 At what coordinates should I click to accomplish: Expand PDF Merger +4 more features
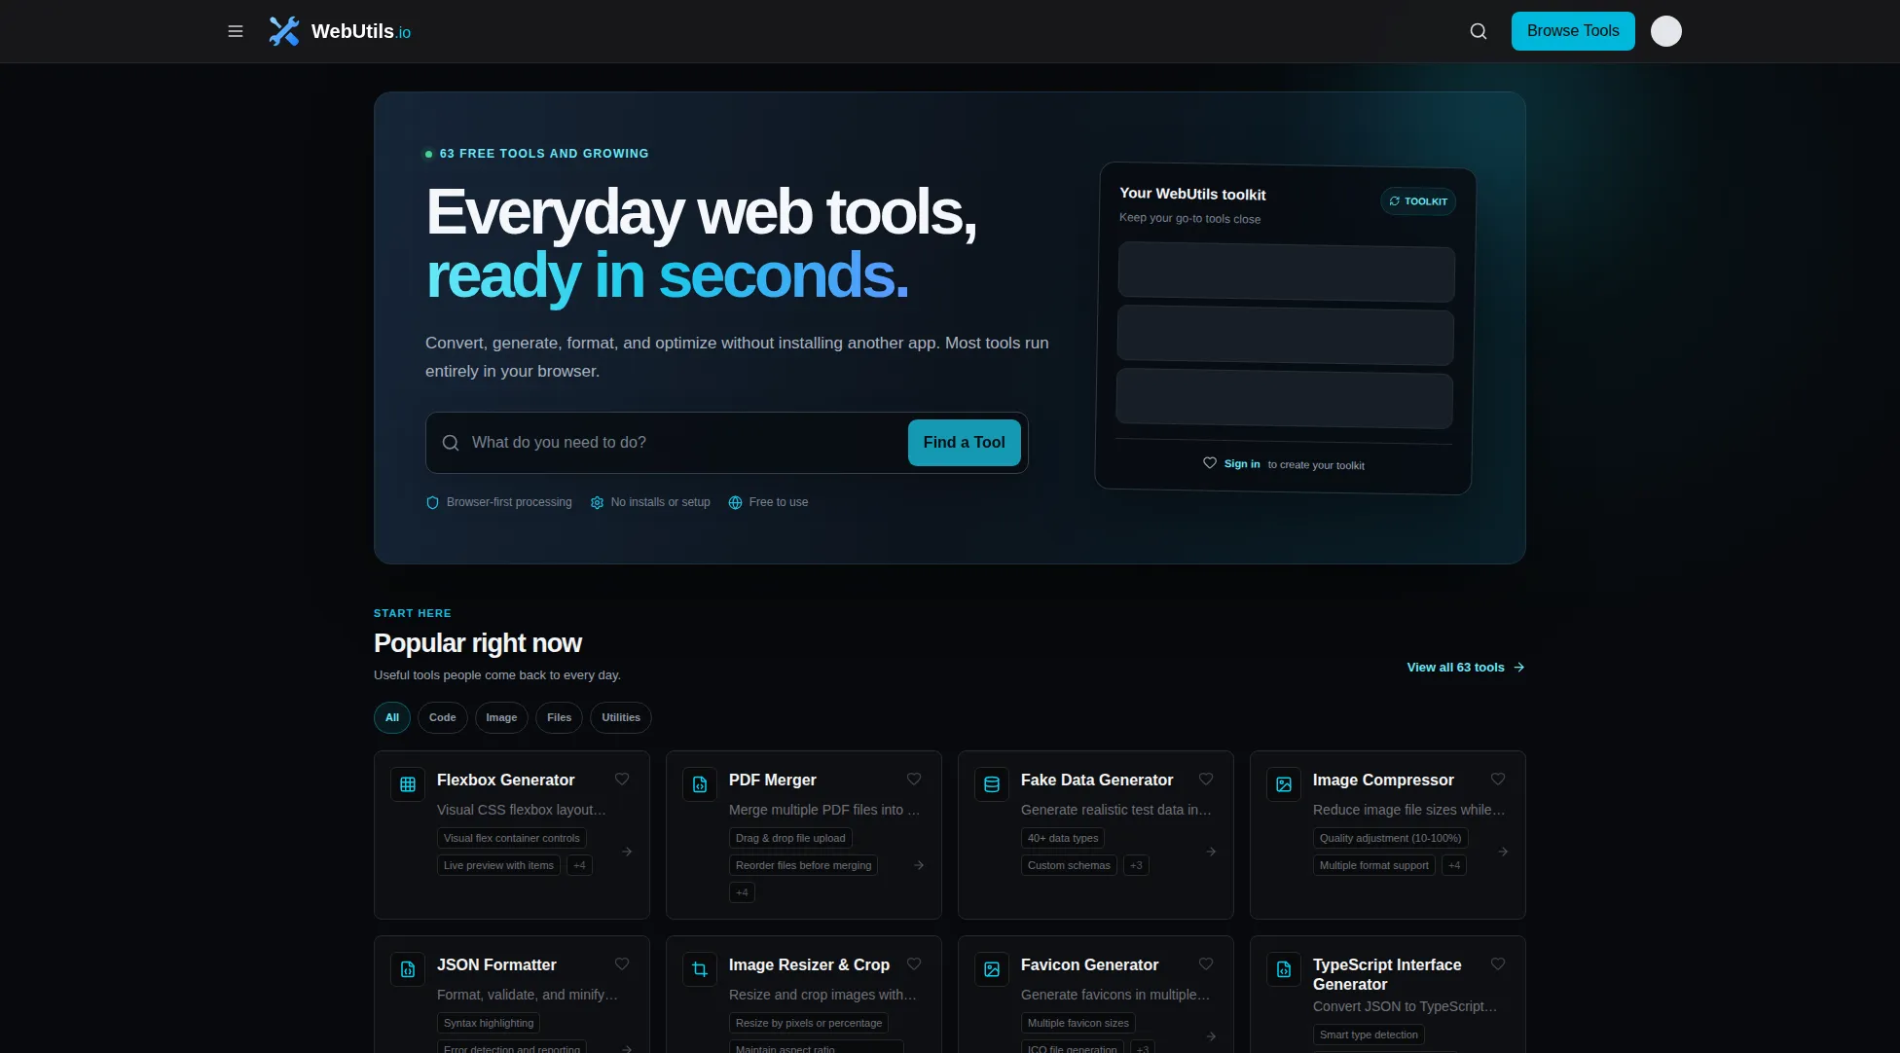(742, 892)
